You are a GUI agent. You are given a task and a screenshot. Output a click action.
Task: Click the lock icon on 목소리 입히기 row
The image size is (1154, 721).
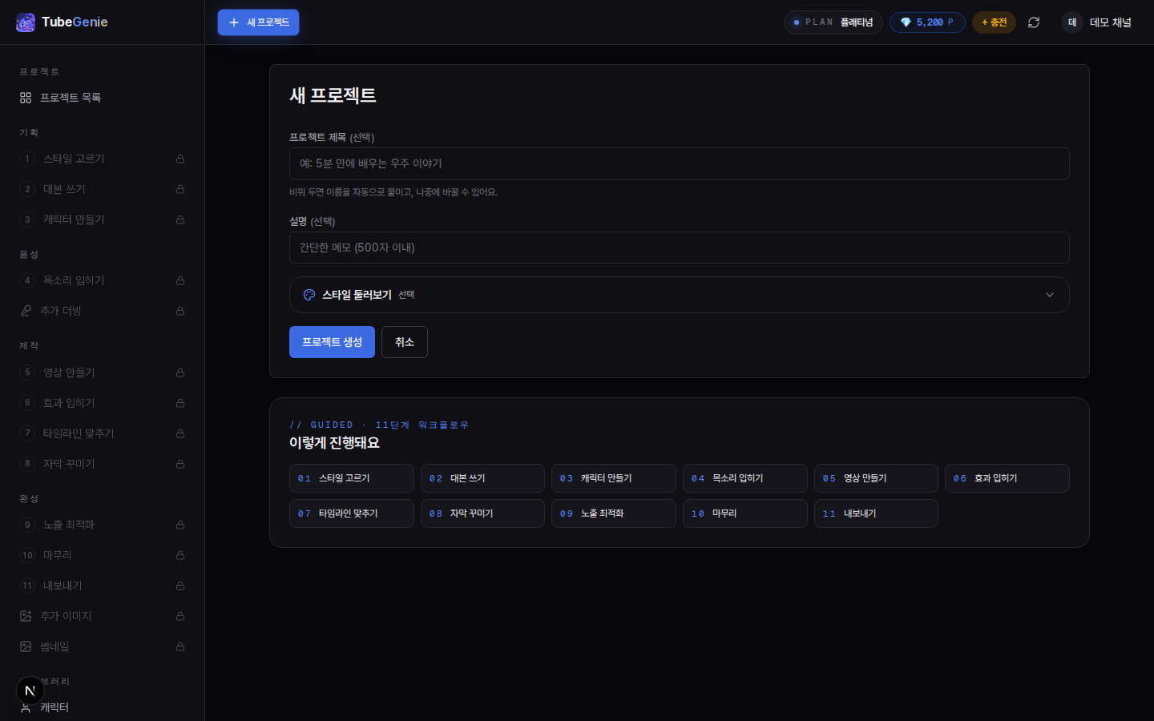[x=180, y=280]
